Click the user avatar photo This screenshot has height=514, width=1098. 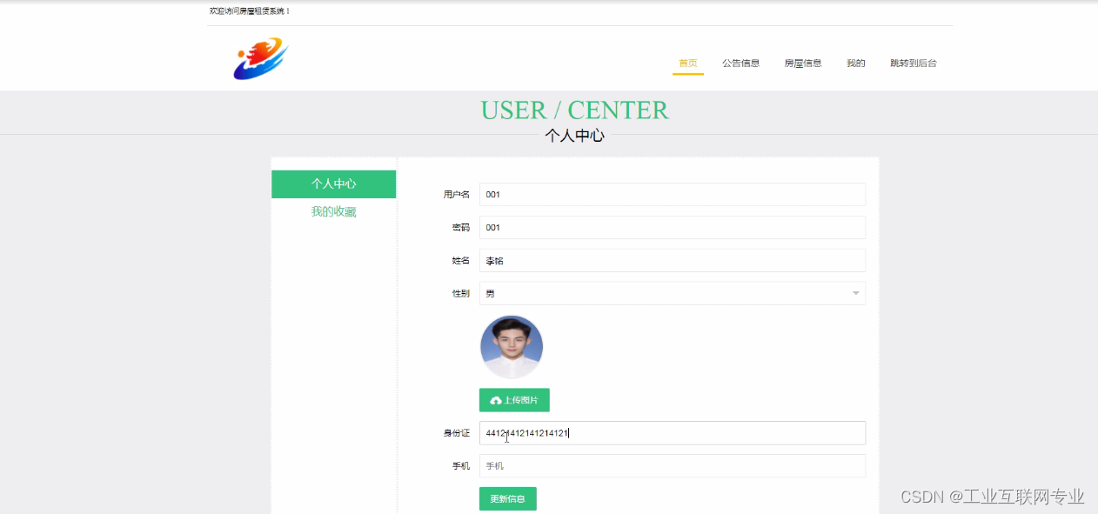pos(512,346)
